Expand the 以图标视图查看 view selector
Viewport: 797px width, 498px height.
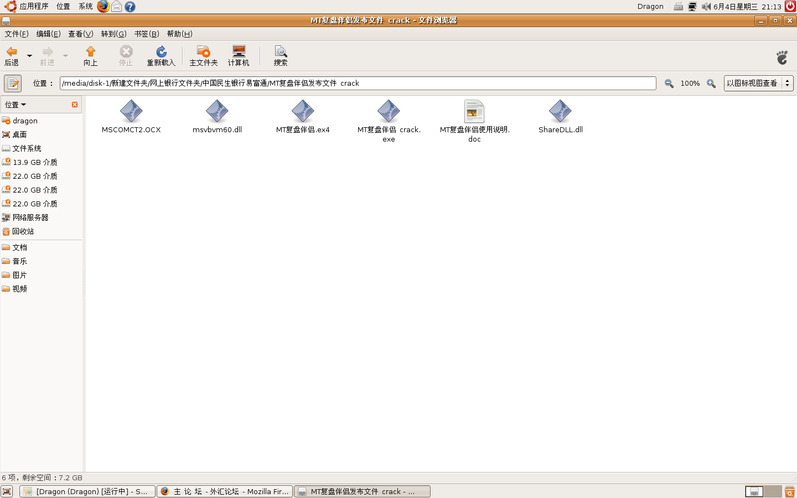[758, 83]
